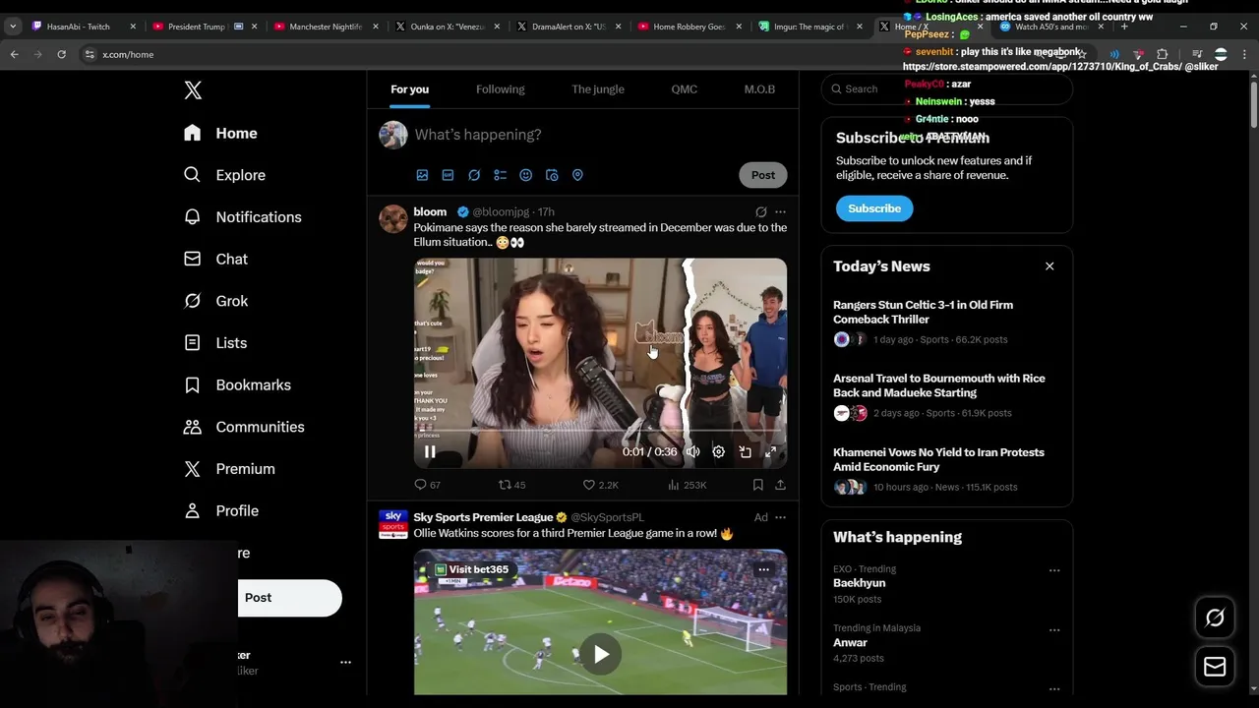
Task: Switch to DramaAlert on X browser tab
Action: [569, 27]
